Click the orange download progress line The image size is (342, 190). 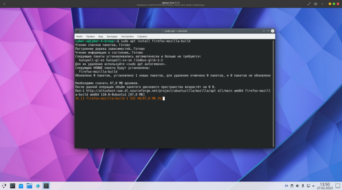coord(119,99)
